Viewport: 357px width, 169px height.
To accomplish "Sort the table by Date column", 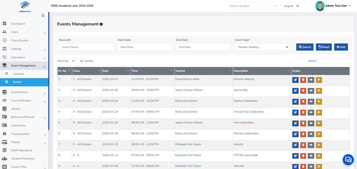I will coord(116,71).
